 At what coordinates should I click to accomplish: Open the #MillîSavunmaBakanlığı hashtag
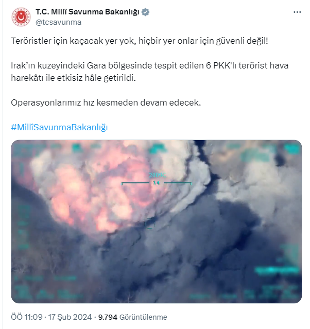click(x=59, y=127)
